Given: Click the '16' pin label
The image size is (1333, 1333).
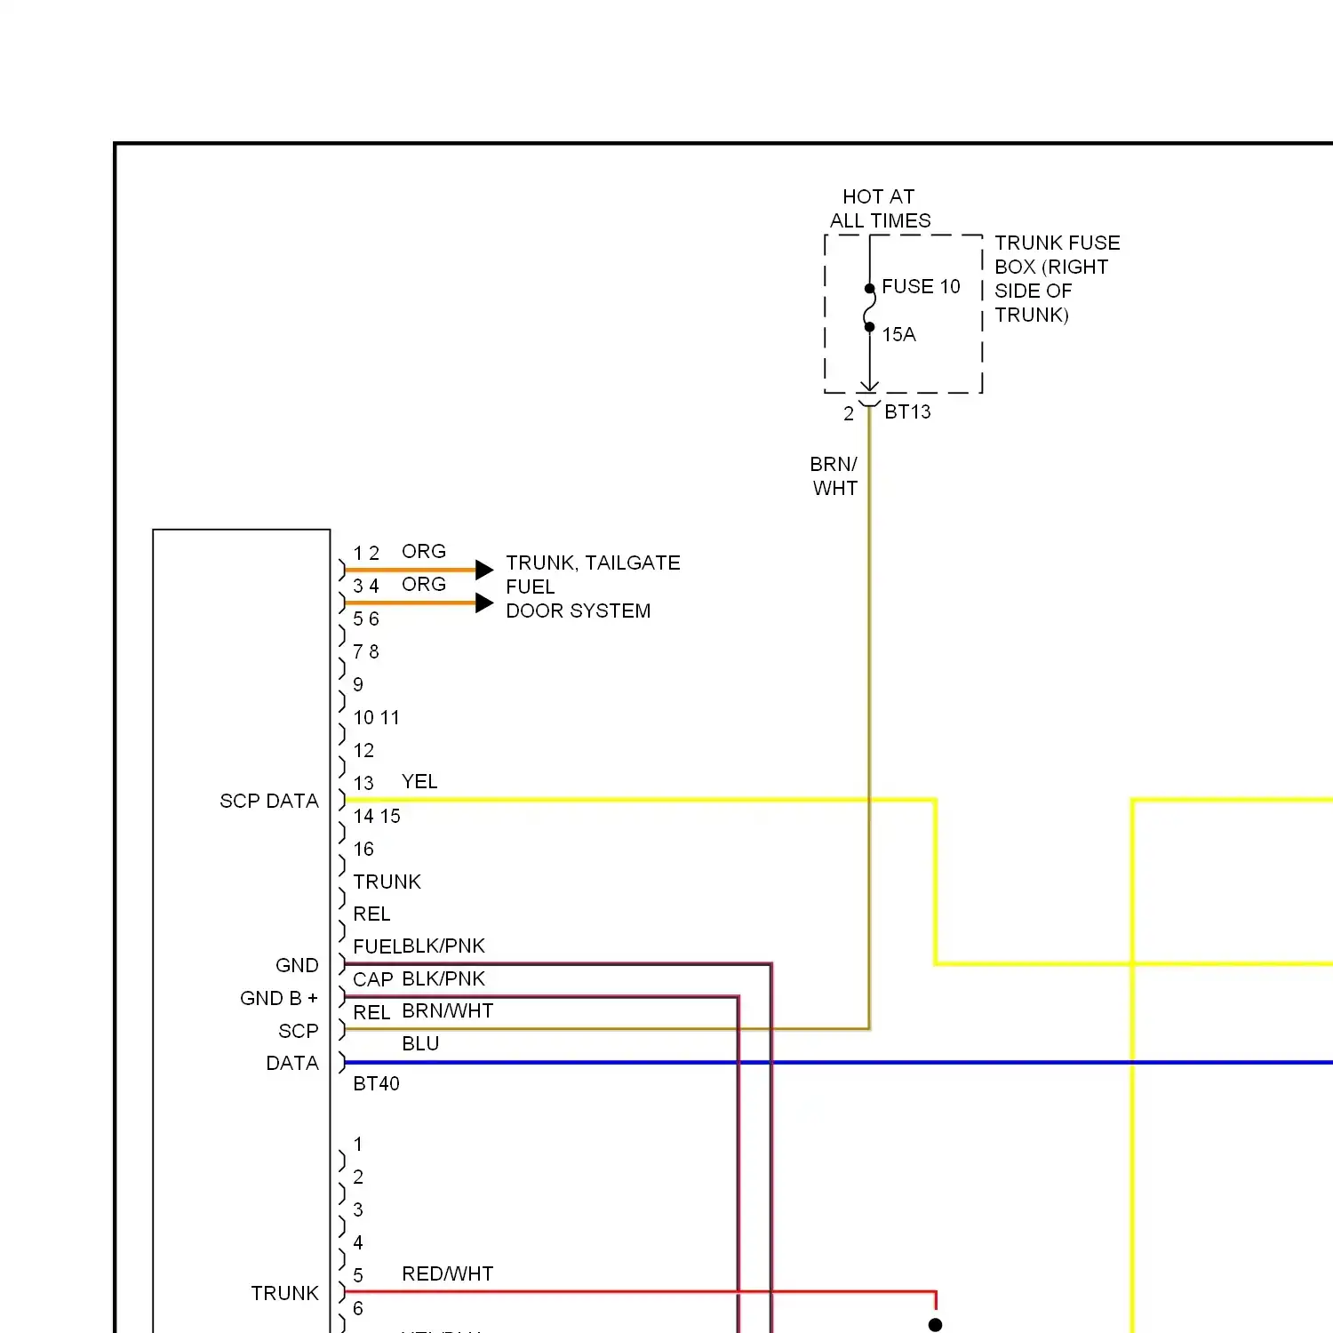Looking at the screenshot, I should point(363,849).
